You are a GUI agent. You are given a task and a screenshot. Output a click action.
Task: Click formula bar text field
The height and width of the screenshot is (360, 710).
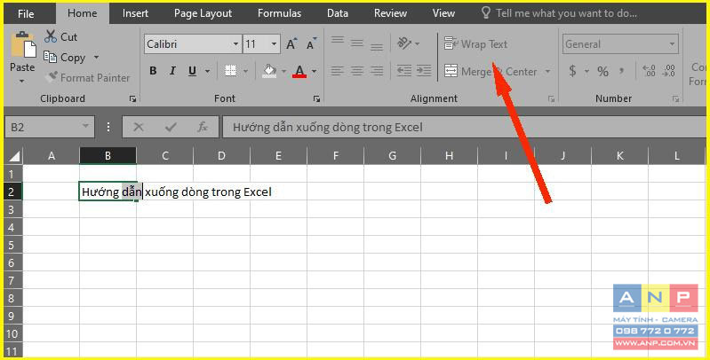464,128
